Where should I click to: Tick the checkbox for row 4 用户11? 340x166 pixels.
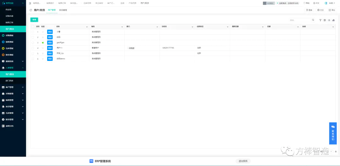tap(33, 48)
